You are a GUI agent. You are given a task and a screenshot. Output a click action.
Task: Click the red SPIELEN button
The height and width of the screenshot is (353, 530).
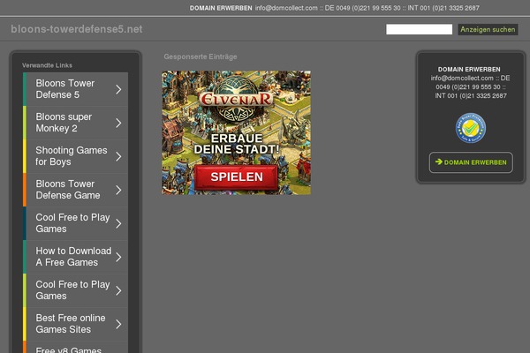(236, 177)
